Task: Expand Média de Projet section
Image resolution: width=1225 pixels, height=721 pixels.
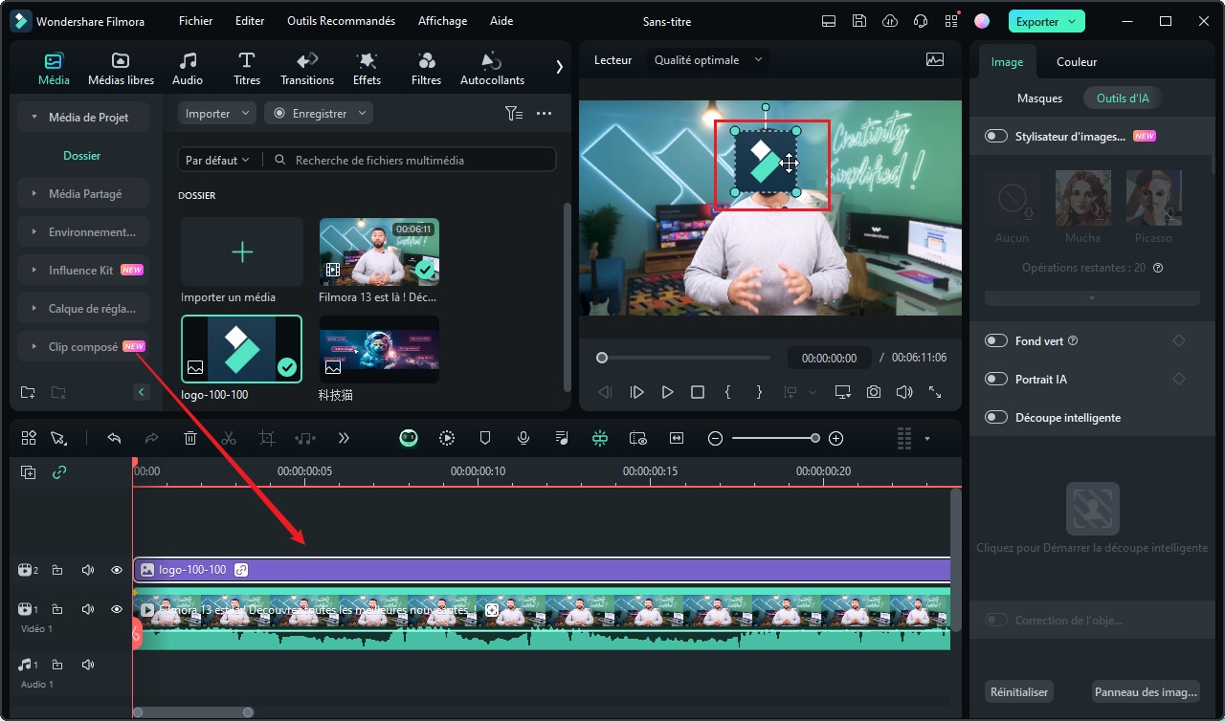Action: pyautogui.click(x=83, y=117)
